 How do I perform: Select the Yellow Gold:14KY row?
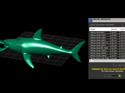click(107, 38)
